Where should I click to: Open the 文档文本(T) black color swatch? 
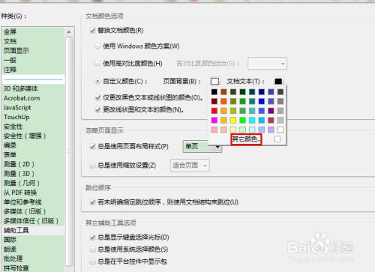(x=278, y=82)
